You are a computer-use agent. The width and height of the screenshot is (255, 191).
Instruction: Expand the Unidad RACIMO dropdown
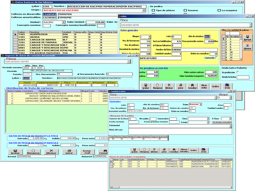coord(63,22)
